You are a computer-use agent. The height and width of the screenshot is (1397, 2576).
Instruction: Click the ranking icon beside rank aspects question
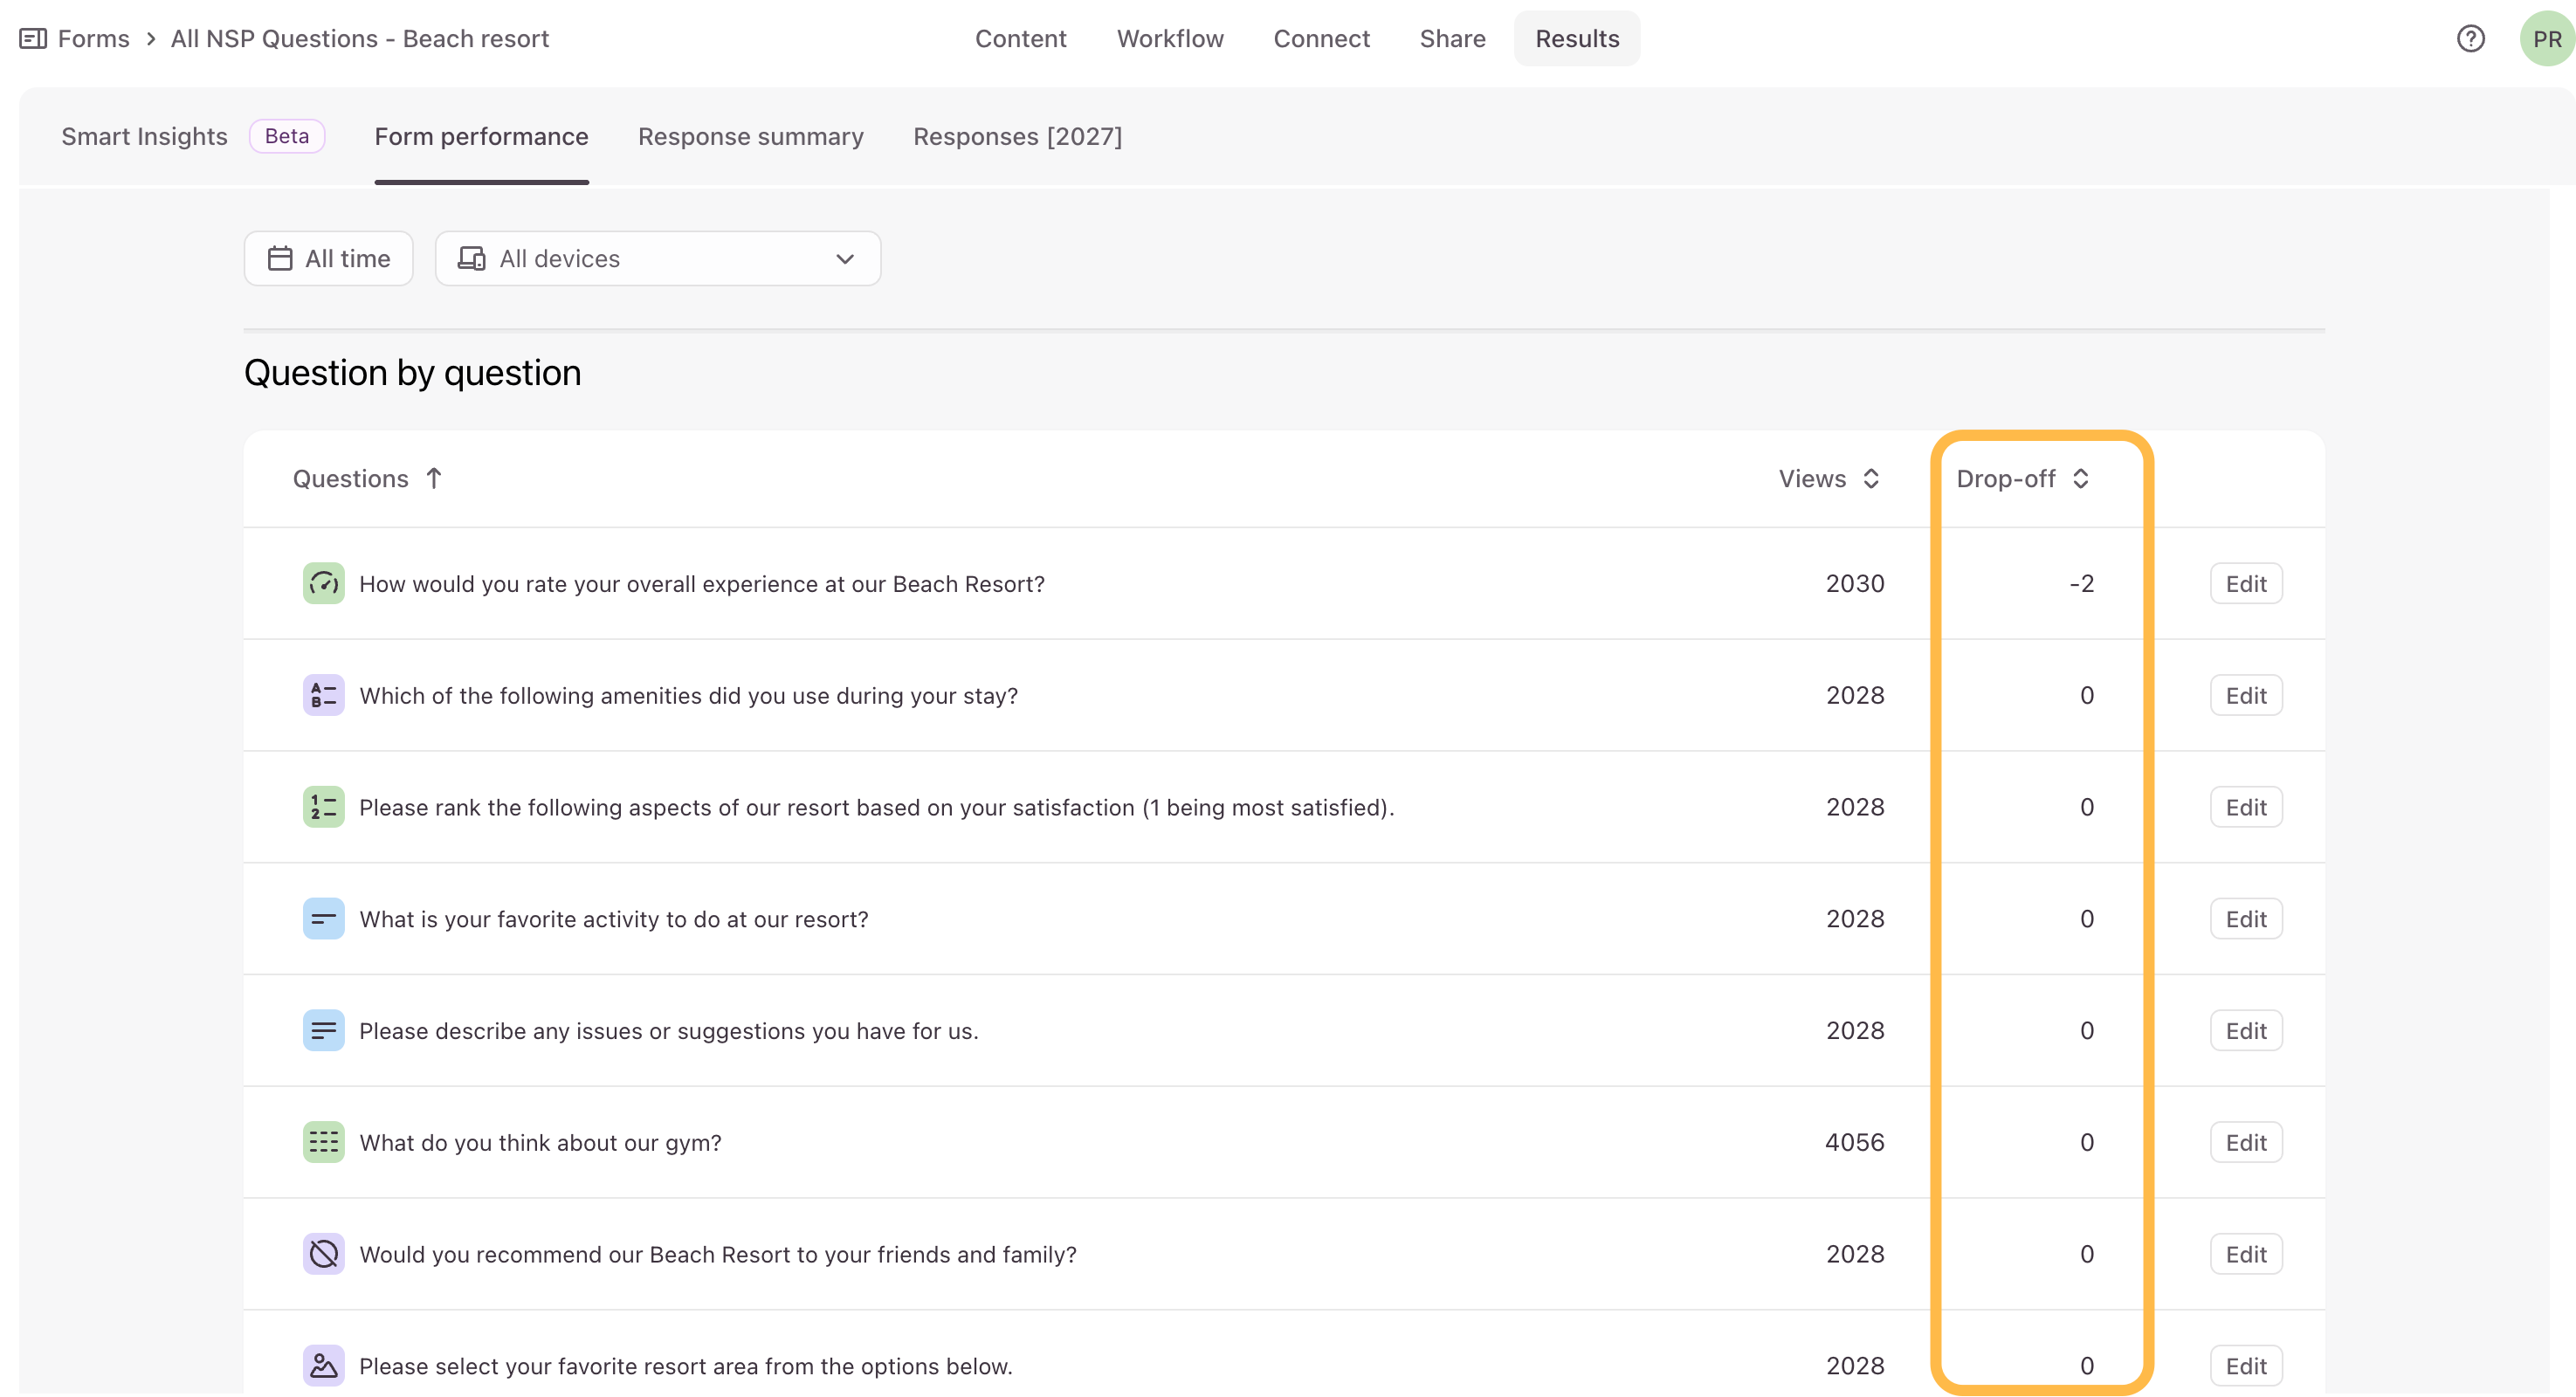323,808
